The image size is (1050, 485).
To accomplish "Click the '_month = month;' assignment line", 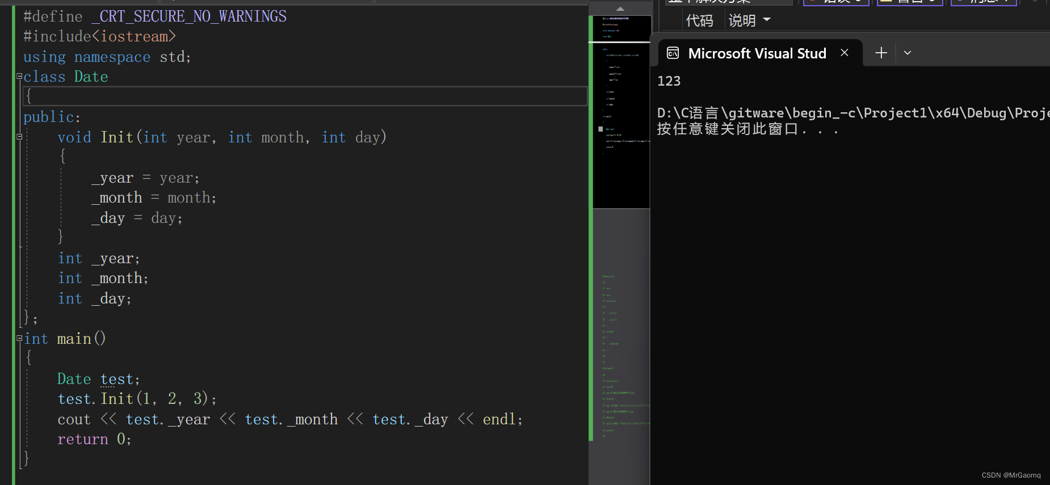I will pos(154,197).
